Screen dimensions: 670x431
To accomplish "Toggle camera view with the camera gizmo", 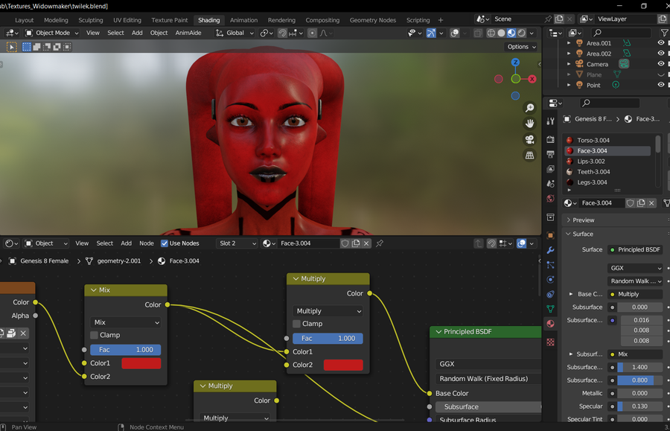I will 529,140.
